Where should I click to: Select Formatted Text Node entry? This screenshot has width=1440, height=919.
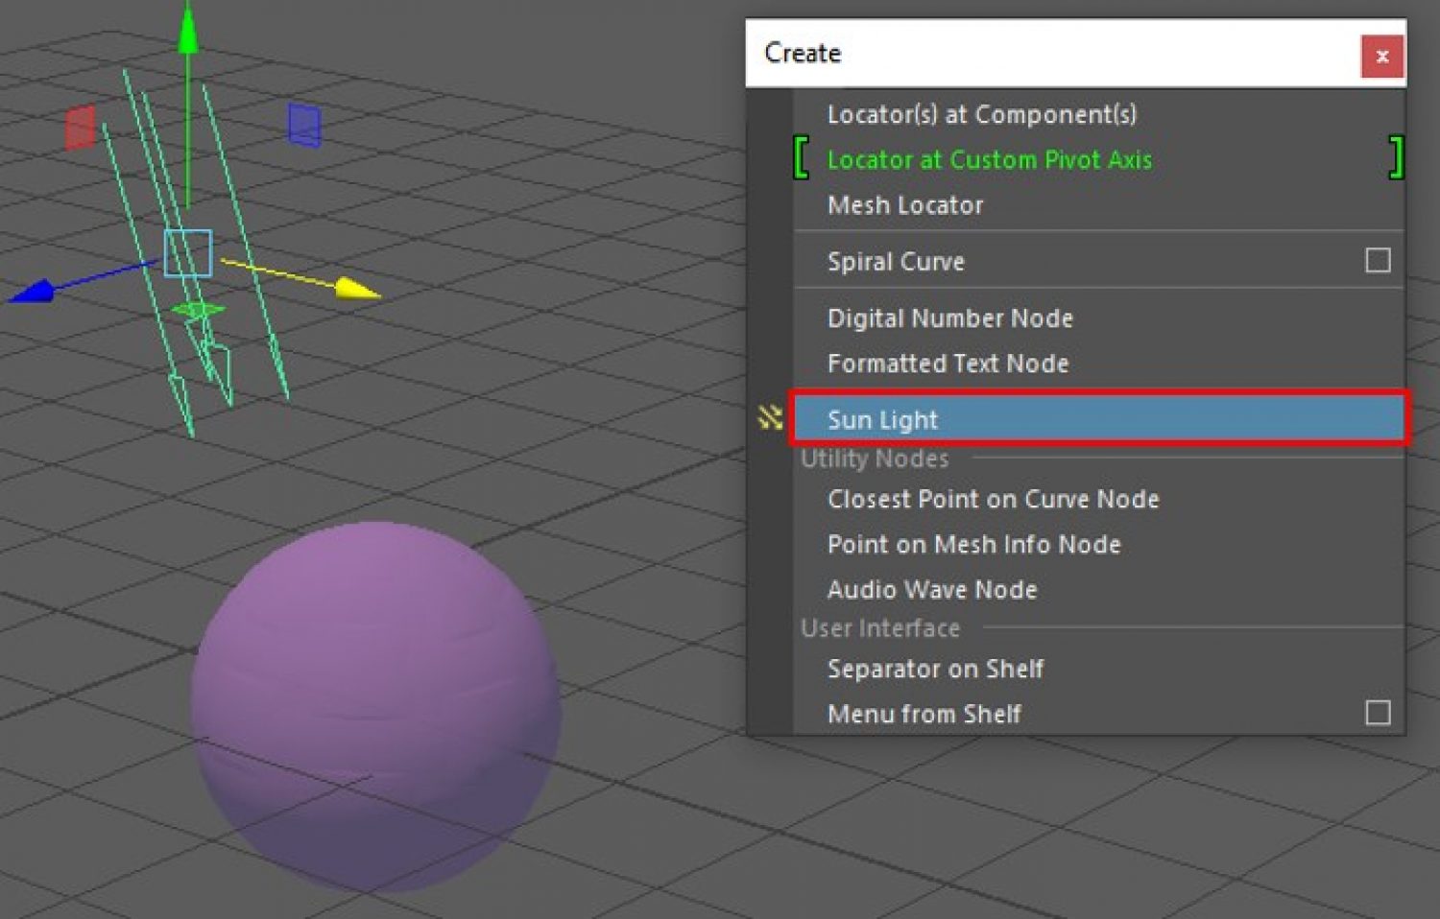click(948, 364)
